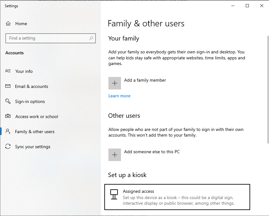This screenshot has height=216, width=269.
Task: Click the plus button for Add someone else
Action: [x=115, y=155]
